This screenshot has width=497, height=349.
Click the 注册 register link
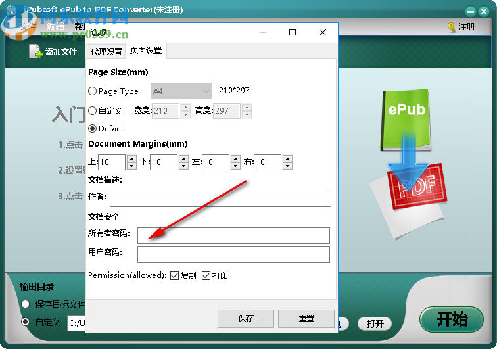[x=466, y=27]
